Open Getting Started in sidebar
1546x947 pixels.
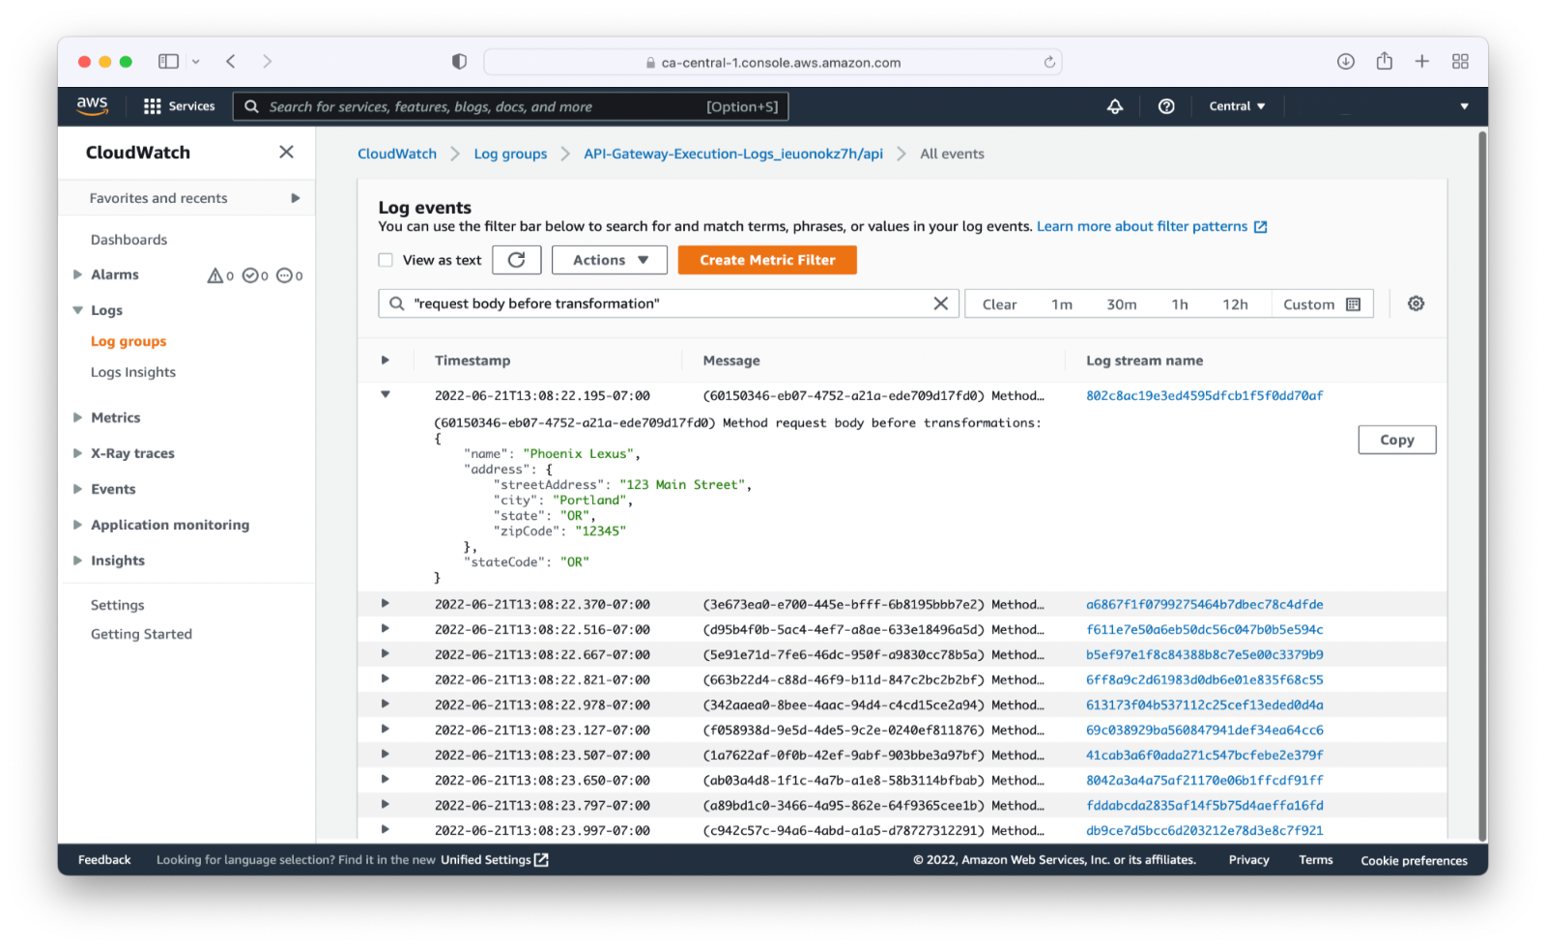(141, 634)
